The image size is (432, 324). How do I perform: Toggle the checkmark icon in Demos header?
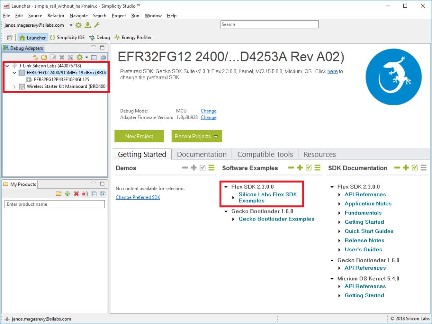pos(203,168)
